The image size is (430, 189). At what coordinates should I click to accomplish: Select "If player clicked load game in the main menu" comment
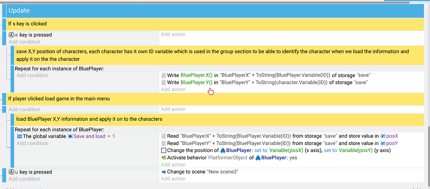[215, 99]
